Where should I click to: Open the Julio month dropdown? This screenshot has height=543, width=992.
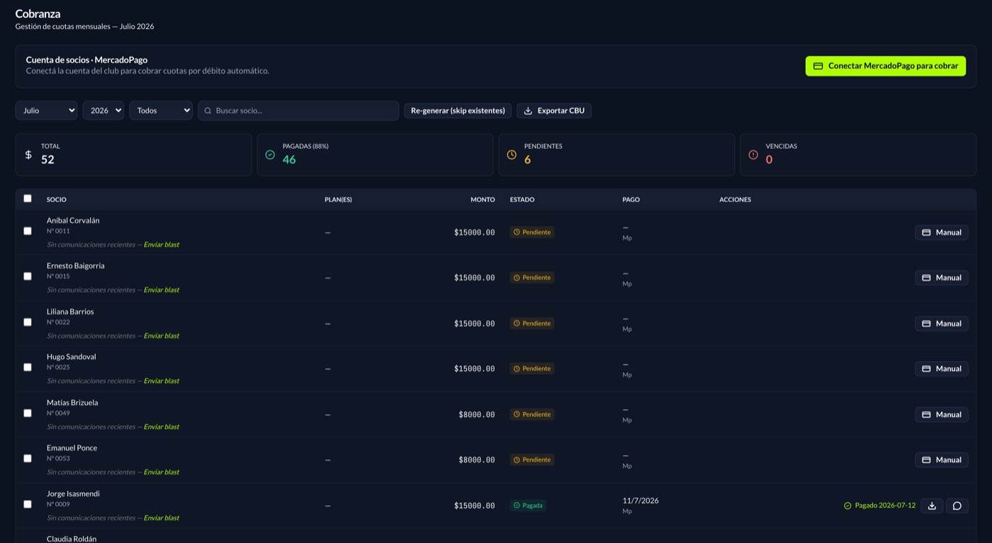click(x=46, y=110)
